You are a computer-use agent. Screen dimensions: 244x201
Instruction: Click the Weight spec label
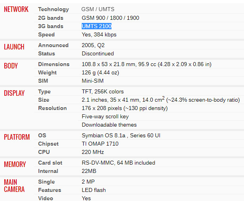(x=47, y=72)
